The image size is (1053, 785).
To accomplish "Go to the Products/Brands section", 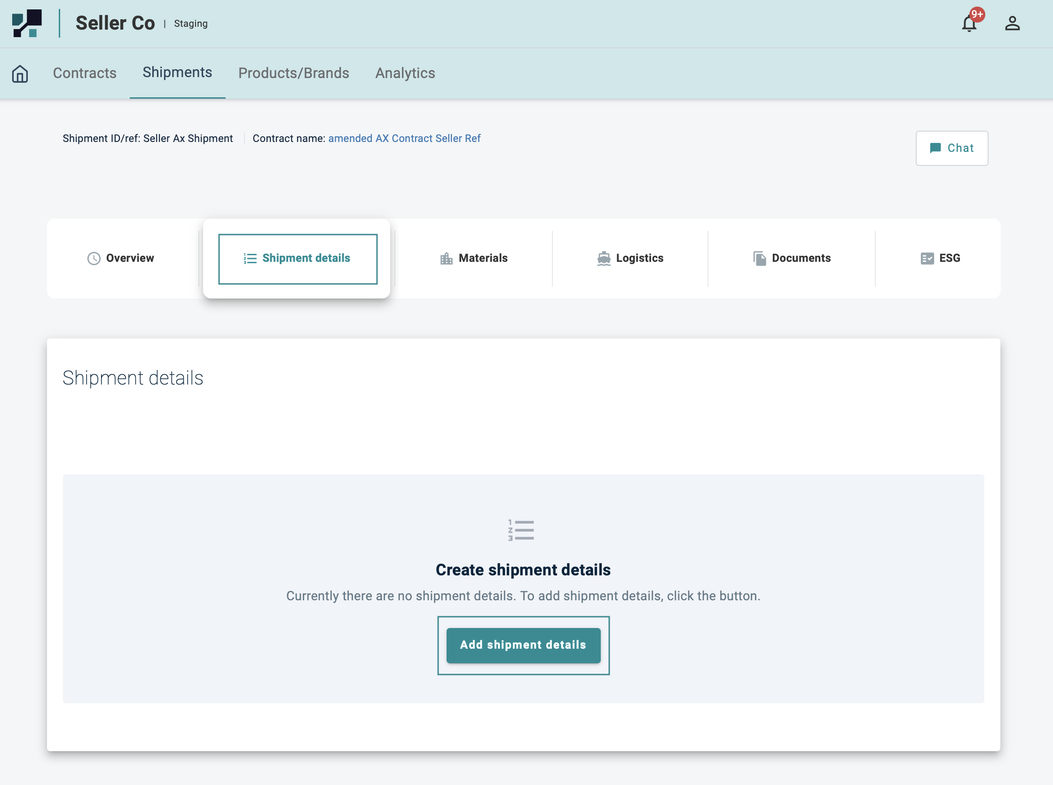I will coord(293,73).
